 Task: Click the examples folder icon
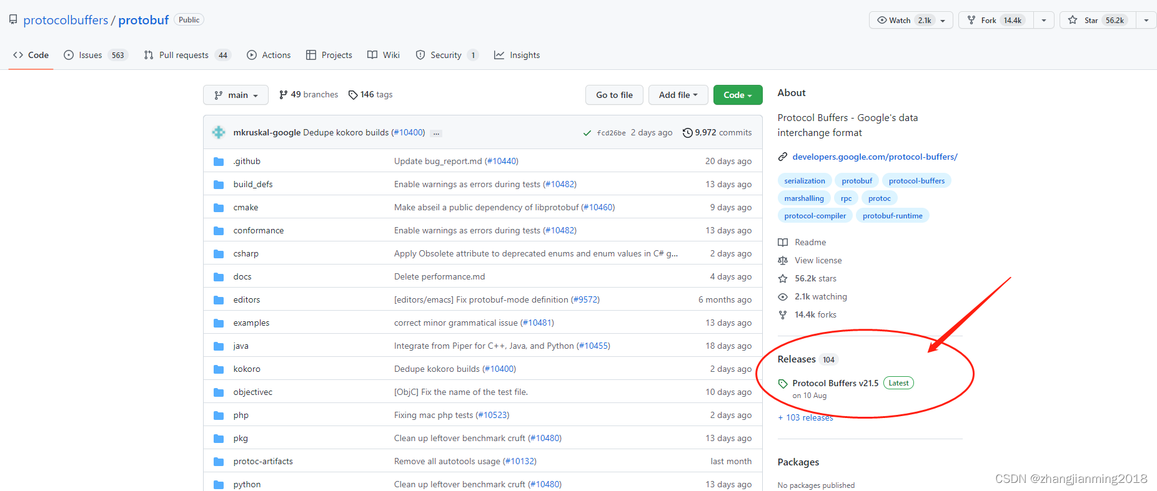coord(219,323)
